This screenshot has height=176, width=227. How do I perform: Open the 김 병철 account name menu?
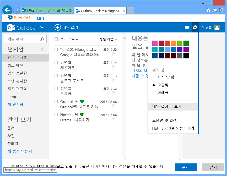[207, 28]
